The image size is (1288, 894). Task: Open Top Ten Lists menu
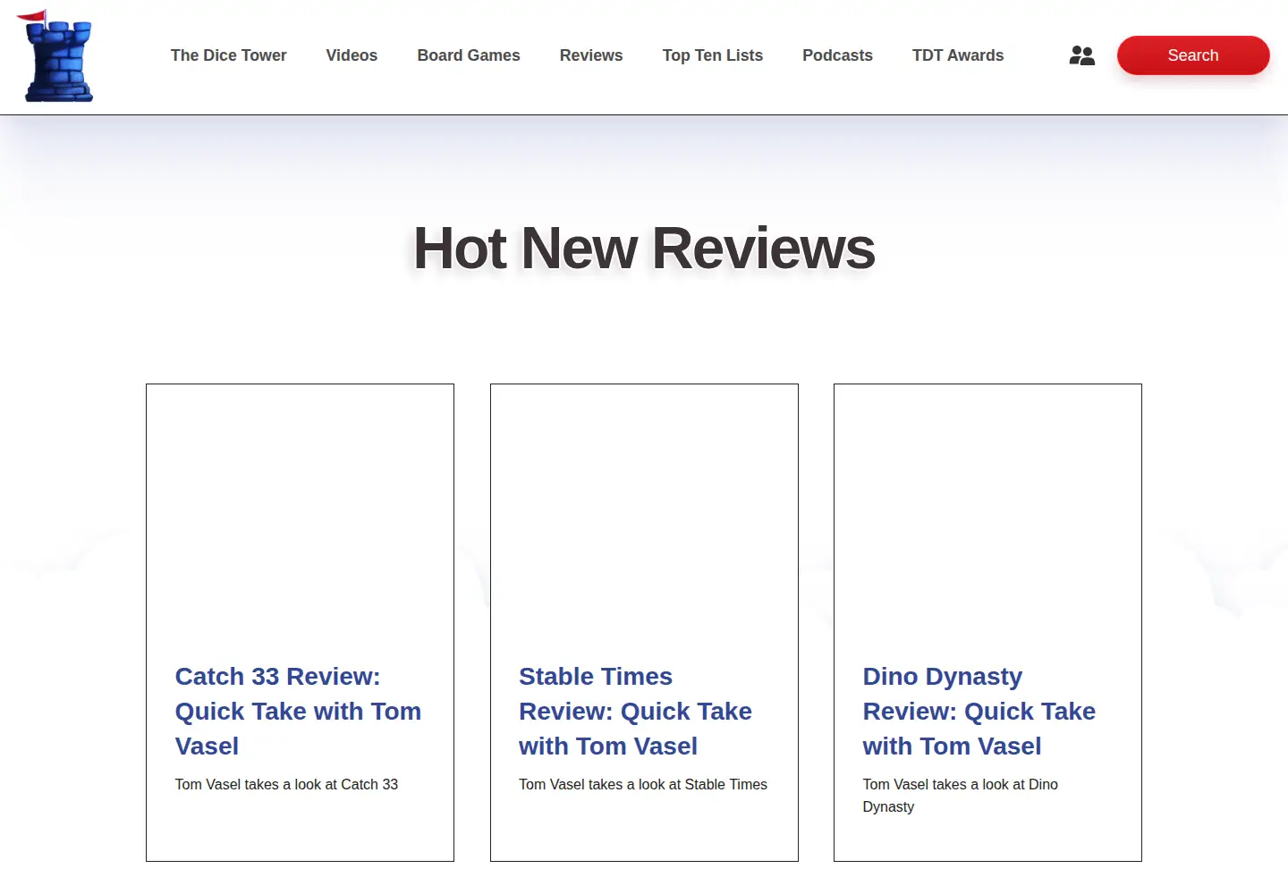pyautogui.click(x=713, y=55)
